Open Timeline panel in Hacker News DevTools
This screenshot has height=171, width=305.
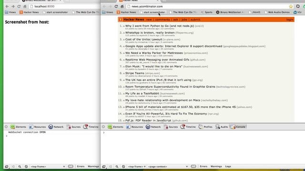(x=188, y=127)
